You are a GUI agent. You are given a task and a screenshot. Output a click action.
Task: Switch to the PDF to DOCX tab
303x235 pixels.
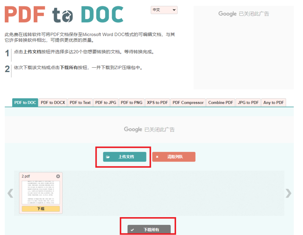tap(53, 103)
